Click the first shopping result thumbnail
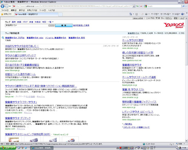Image resolution: width=188 pixels, height=150 pixels. pos(13,140)
